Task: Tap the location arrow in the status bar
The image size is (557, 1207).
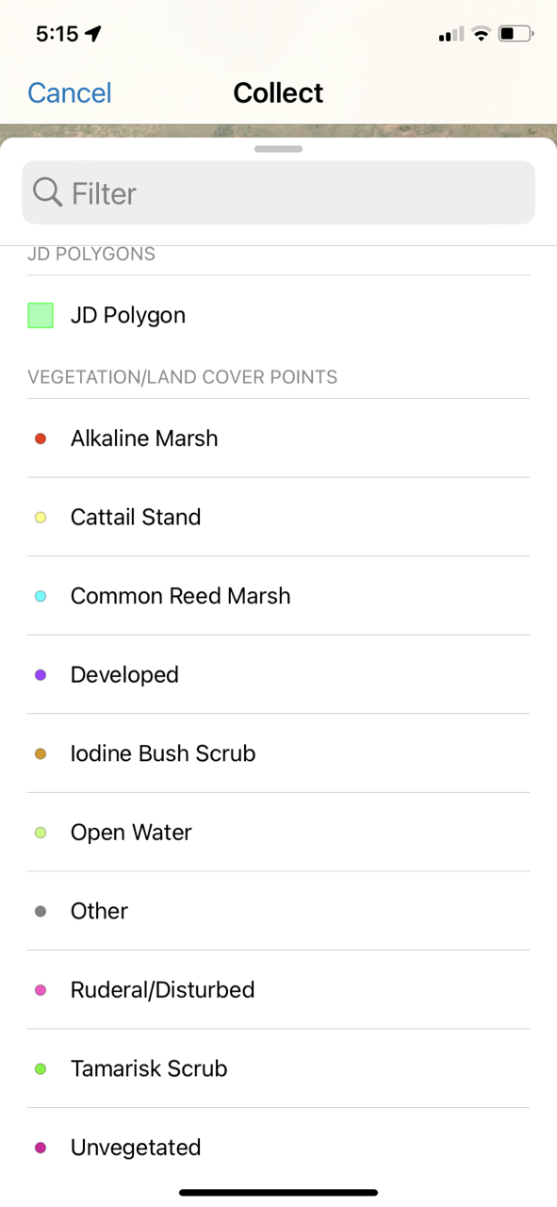Action: point(91,31)
